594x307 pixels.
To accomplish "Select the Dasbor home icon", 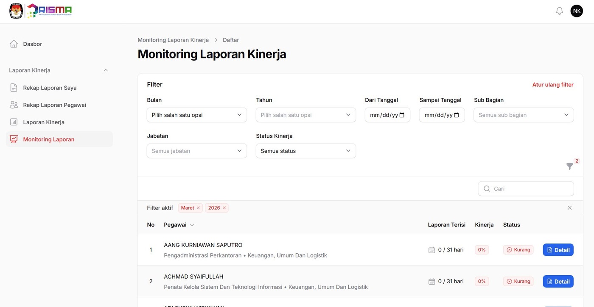I will pos(13,44).
